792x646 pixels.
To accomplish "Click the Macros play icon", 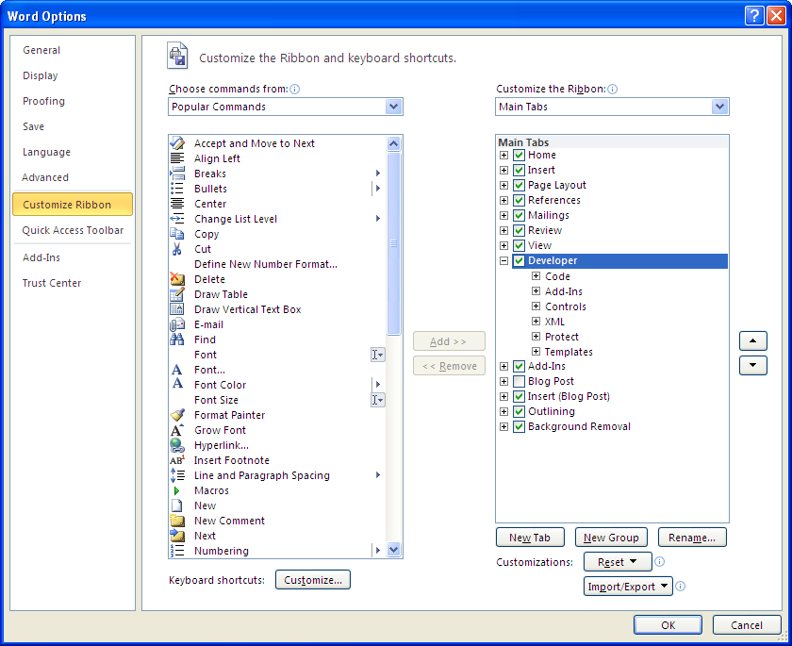I will click(177, 490).
